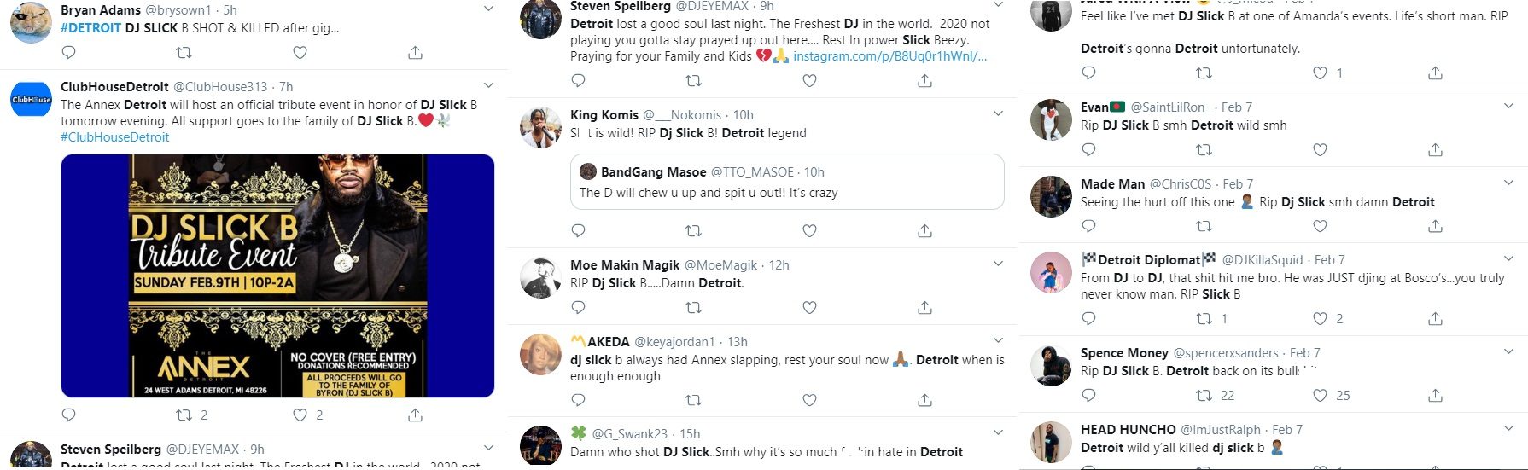Share Bryan Adams' tweet via share icon
This screenshot has width=1528, height=470.
(x=415, y=53)
